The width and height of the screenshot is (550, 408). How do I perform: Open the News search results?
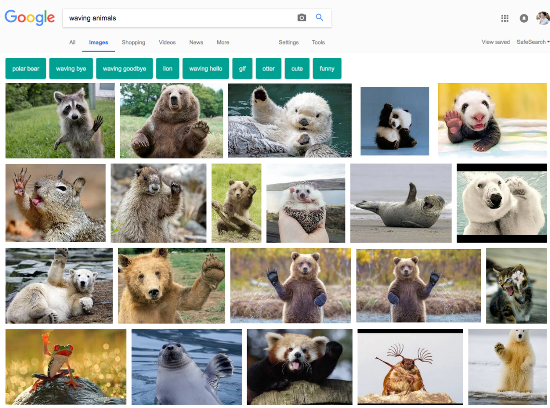pos(196,42)
